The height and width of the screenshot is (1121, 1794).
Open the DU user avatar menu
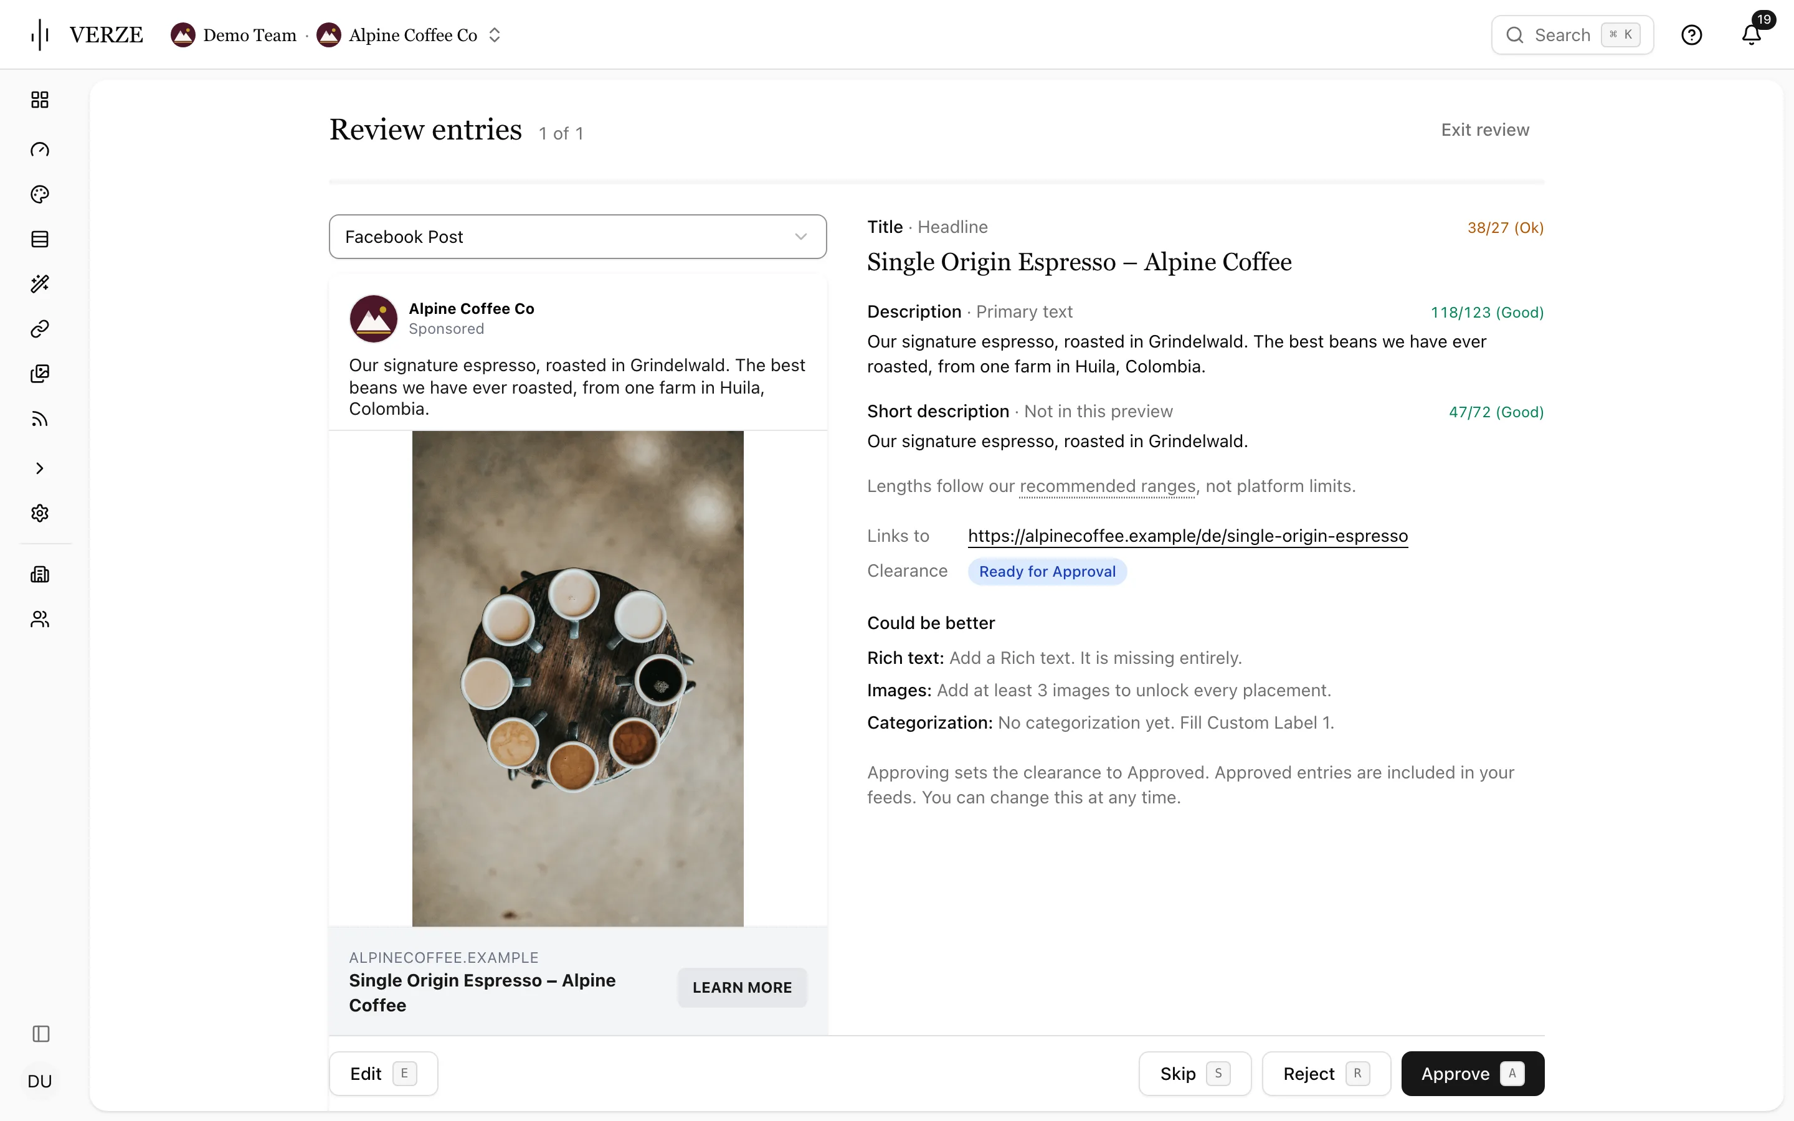click(40, 1081)
